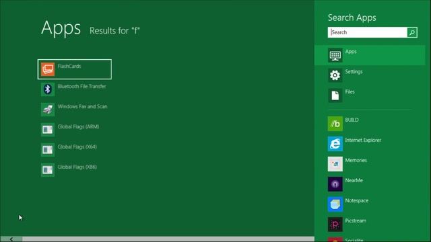Viewport: 431px width, 242px height.
Task: Click the magnifier search button
Action: (412, 32)
